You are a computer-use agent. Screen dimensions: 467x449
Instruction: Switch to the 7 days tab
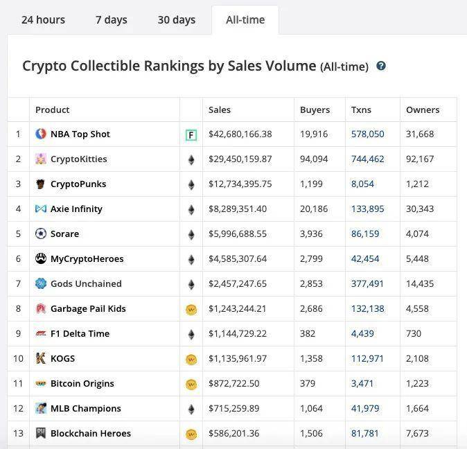point(111,20)
